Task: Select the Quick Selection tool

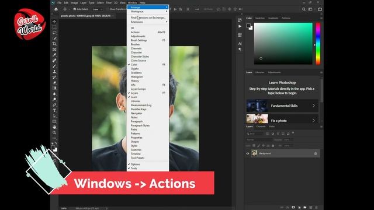Action: pyautogui.click(x=54, y=38)
